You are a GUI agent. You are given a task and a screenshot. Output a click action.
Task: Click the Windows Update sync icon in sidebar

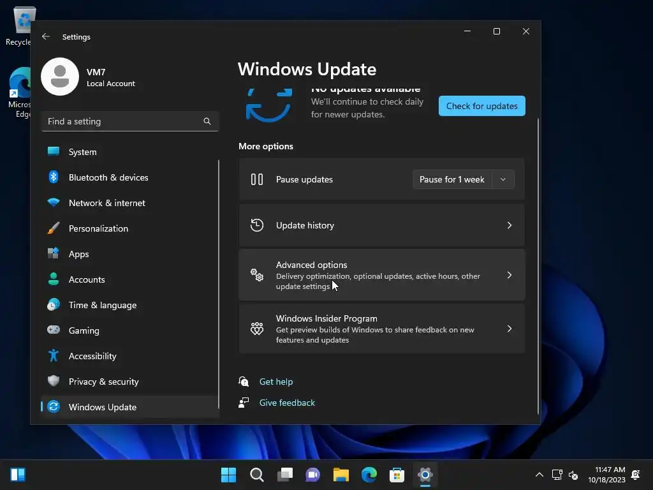tap(54, 406)
